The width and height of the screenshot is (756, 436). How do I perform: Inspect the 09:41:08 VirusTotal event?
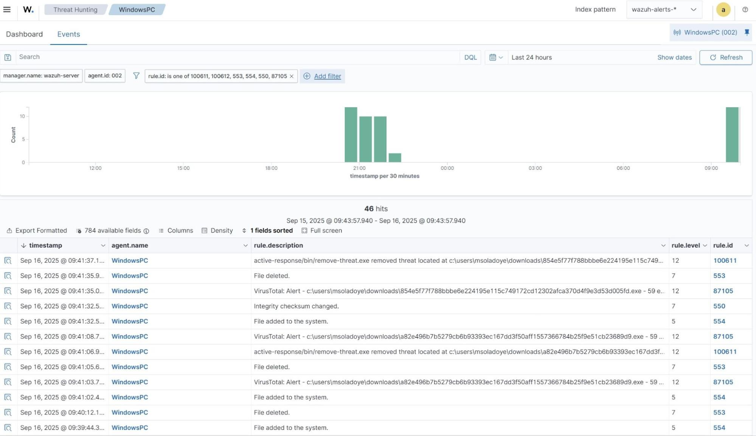point(8,336)
